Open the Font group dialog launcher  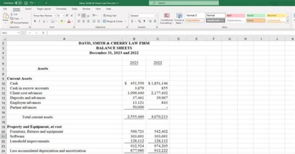pos(74,27)
